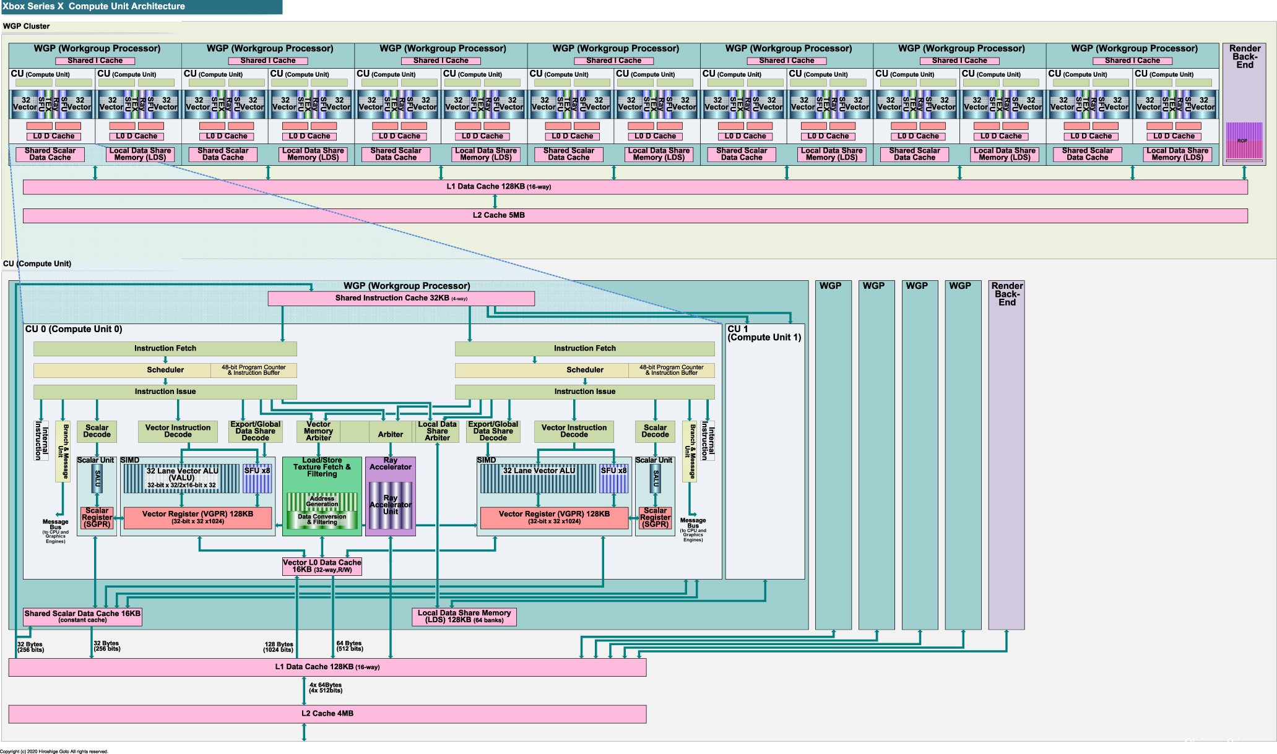
Task: Click the WGP Cluster's 'L1 Data Cache 128KB' bar
Action: 635,186
